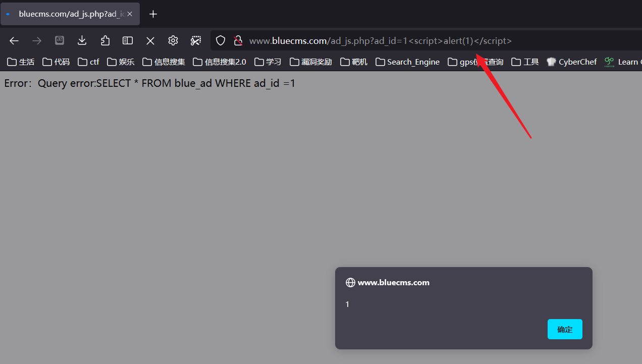Click the www.bluecms.com title in alert dialog
The width and height of the screenshot is (642, 364).
pyautogui.click(x=394, y=283)
